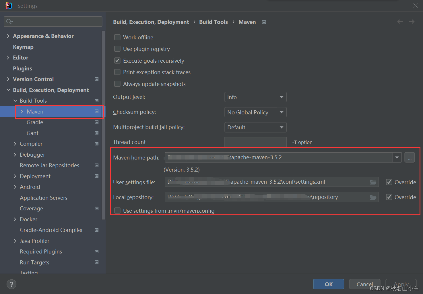
Task: Select Remote Jar Repositories item
Action: (49, 165)
